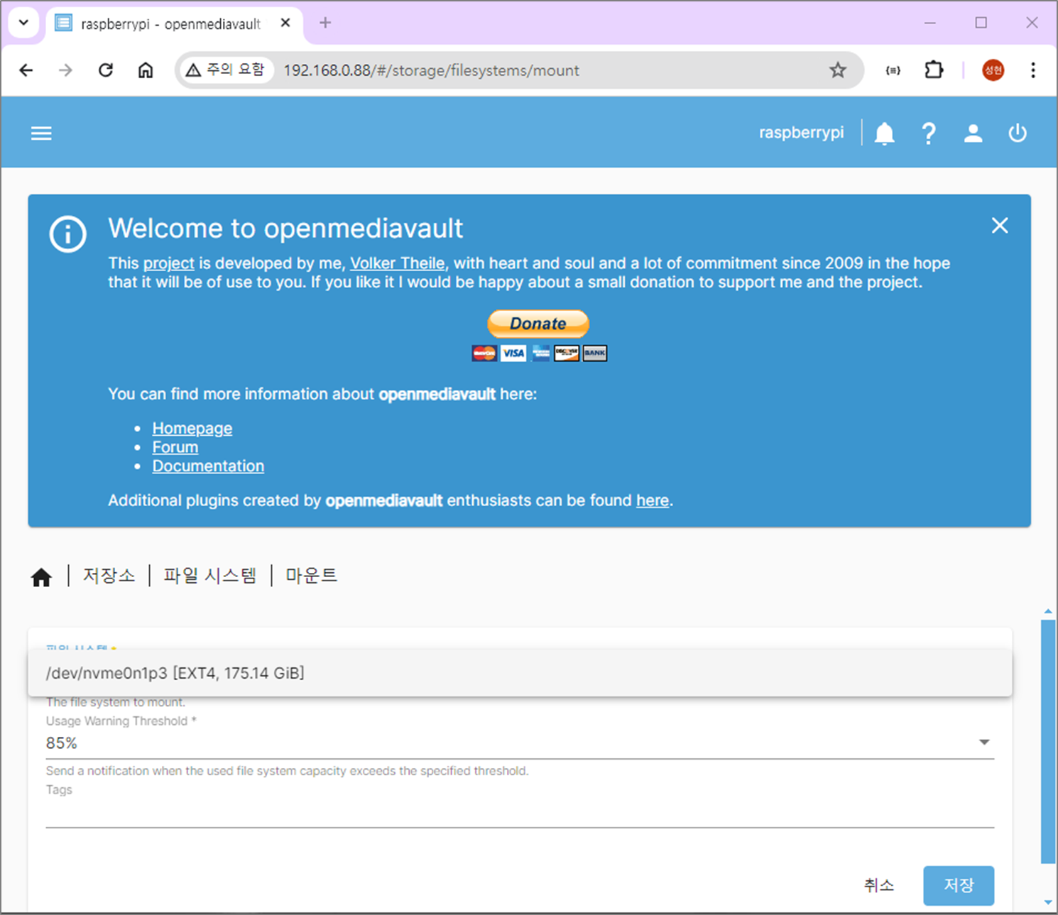Screen dimensions: 1058x915
Task: Click the 저장 save button
Action: pyautogui.click(x=959, y=885)
